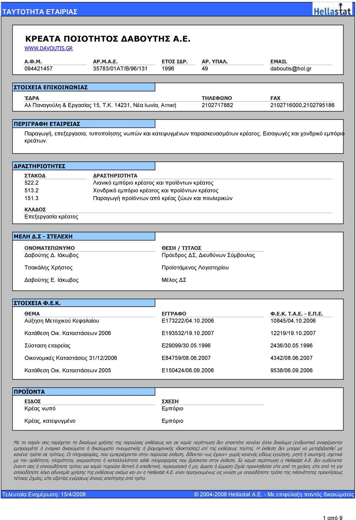
Task: Select document number Ε150424/06.09.2006
Action: coord(188,370)
